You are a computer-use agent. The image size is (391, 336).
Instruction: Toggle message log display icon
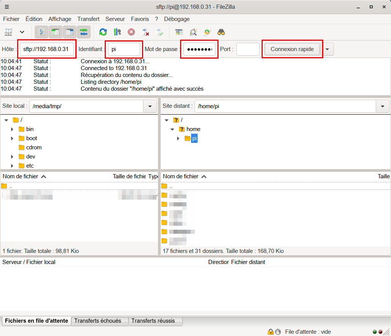tap(41, 32)
